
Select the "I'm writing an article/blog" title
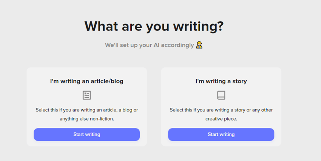[86, 81]
